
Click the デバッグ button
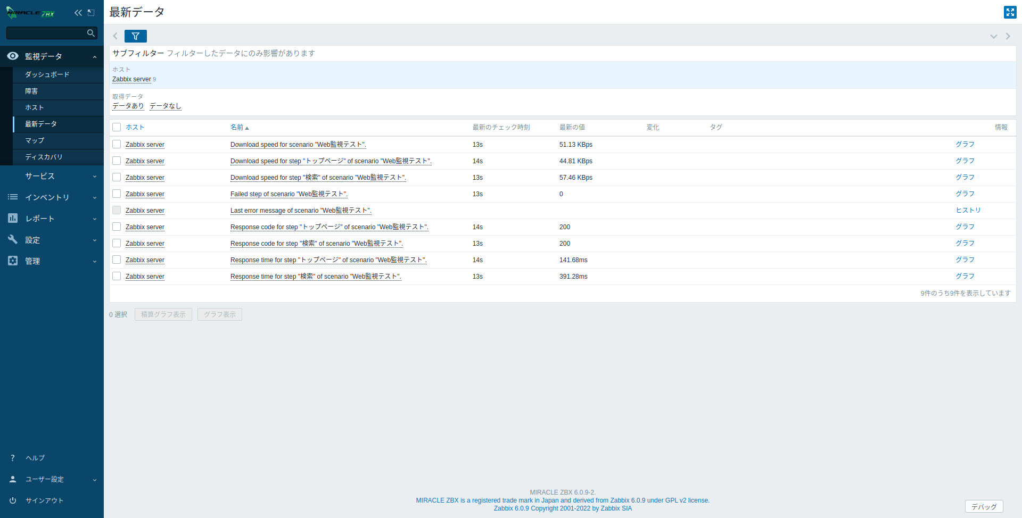(x=984, y=506)
